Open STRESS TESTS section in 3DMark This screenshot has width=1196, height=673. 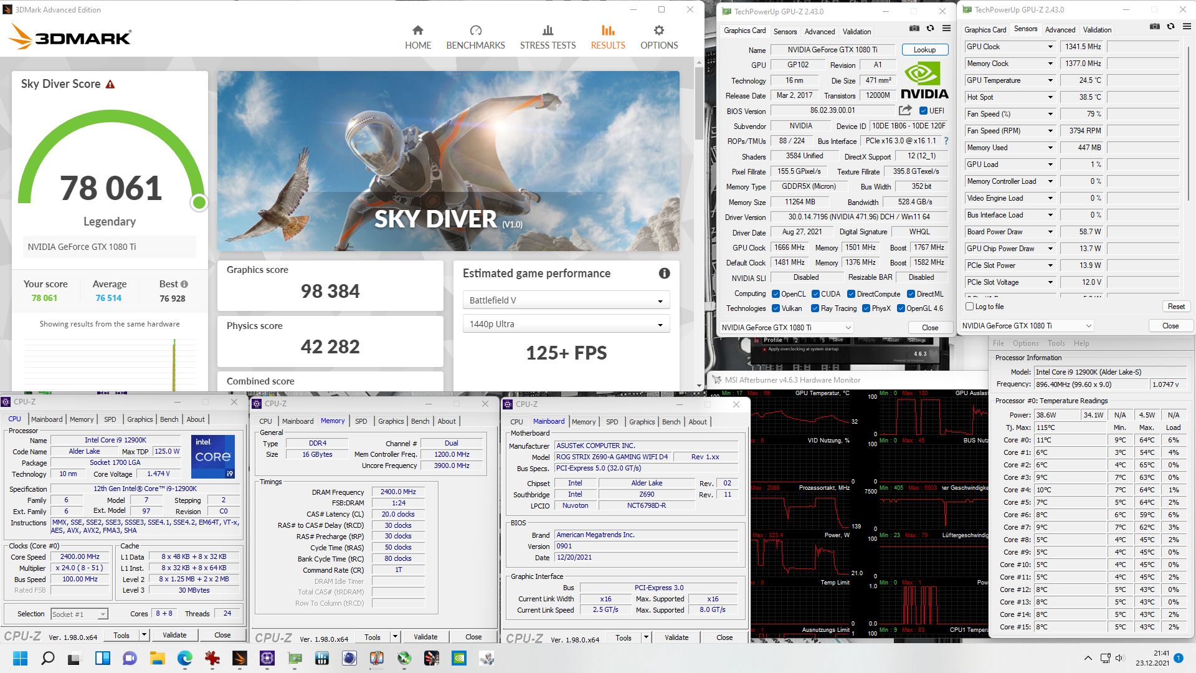[x=548, y=37]
